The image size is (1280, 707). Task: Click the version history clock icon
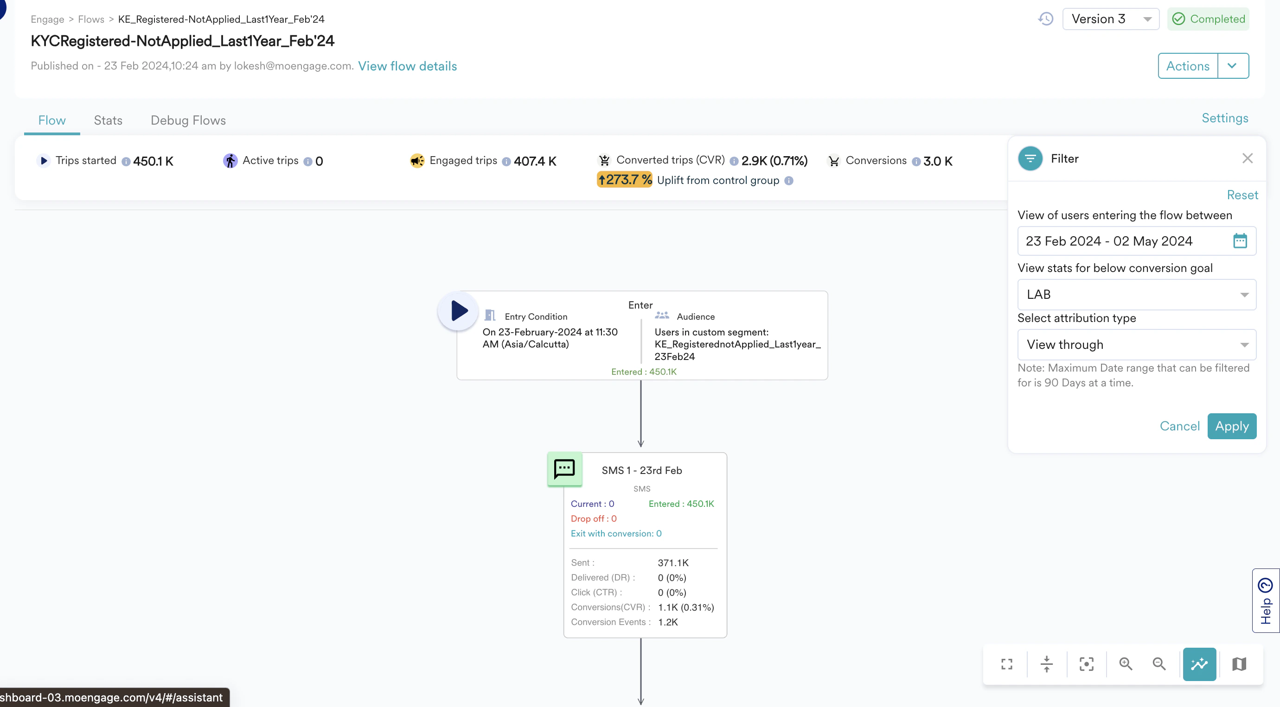tap(1045, 19)
